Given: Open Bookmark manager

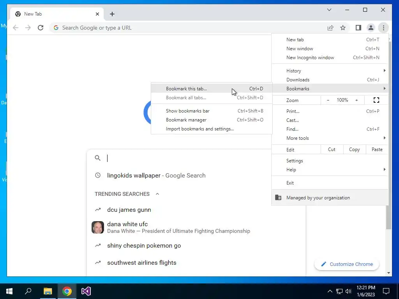Looking at the screenshot, I should 212,120.
